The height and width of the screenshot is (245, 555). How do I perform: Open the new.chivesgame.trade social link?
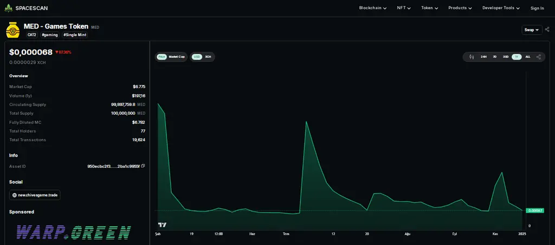coord(35,195)
